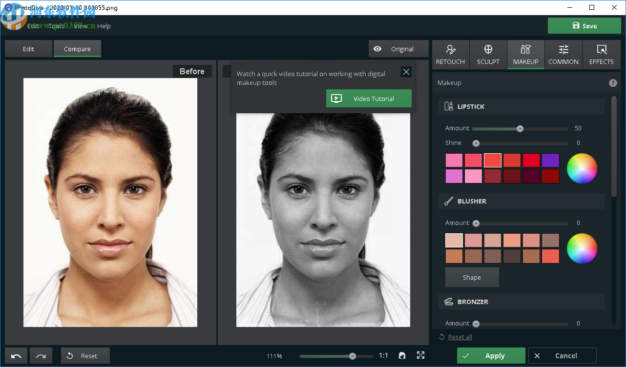Open the blusher custom color wheel

coord(582,248)
